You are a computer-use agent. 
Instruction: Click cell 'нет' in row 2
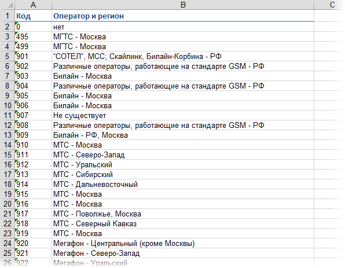(183, 27)
